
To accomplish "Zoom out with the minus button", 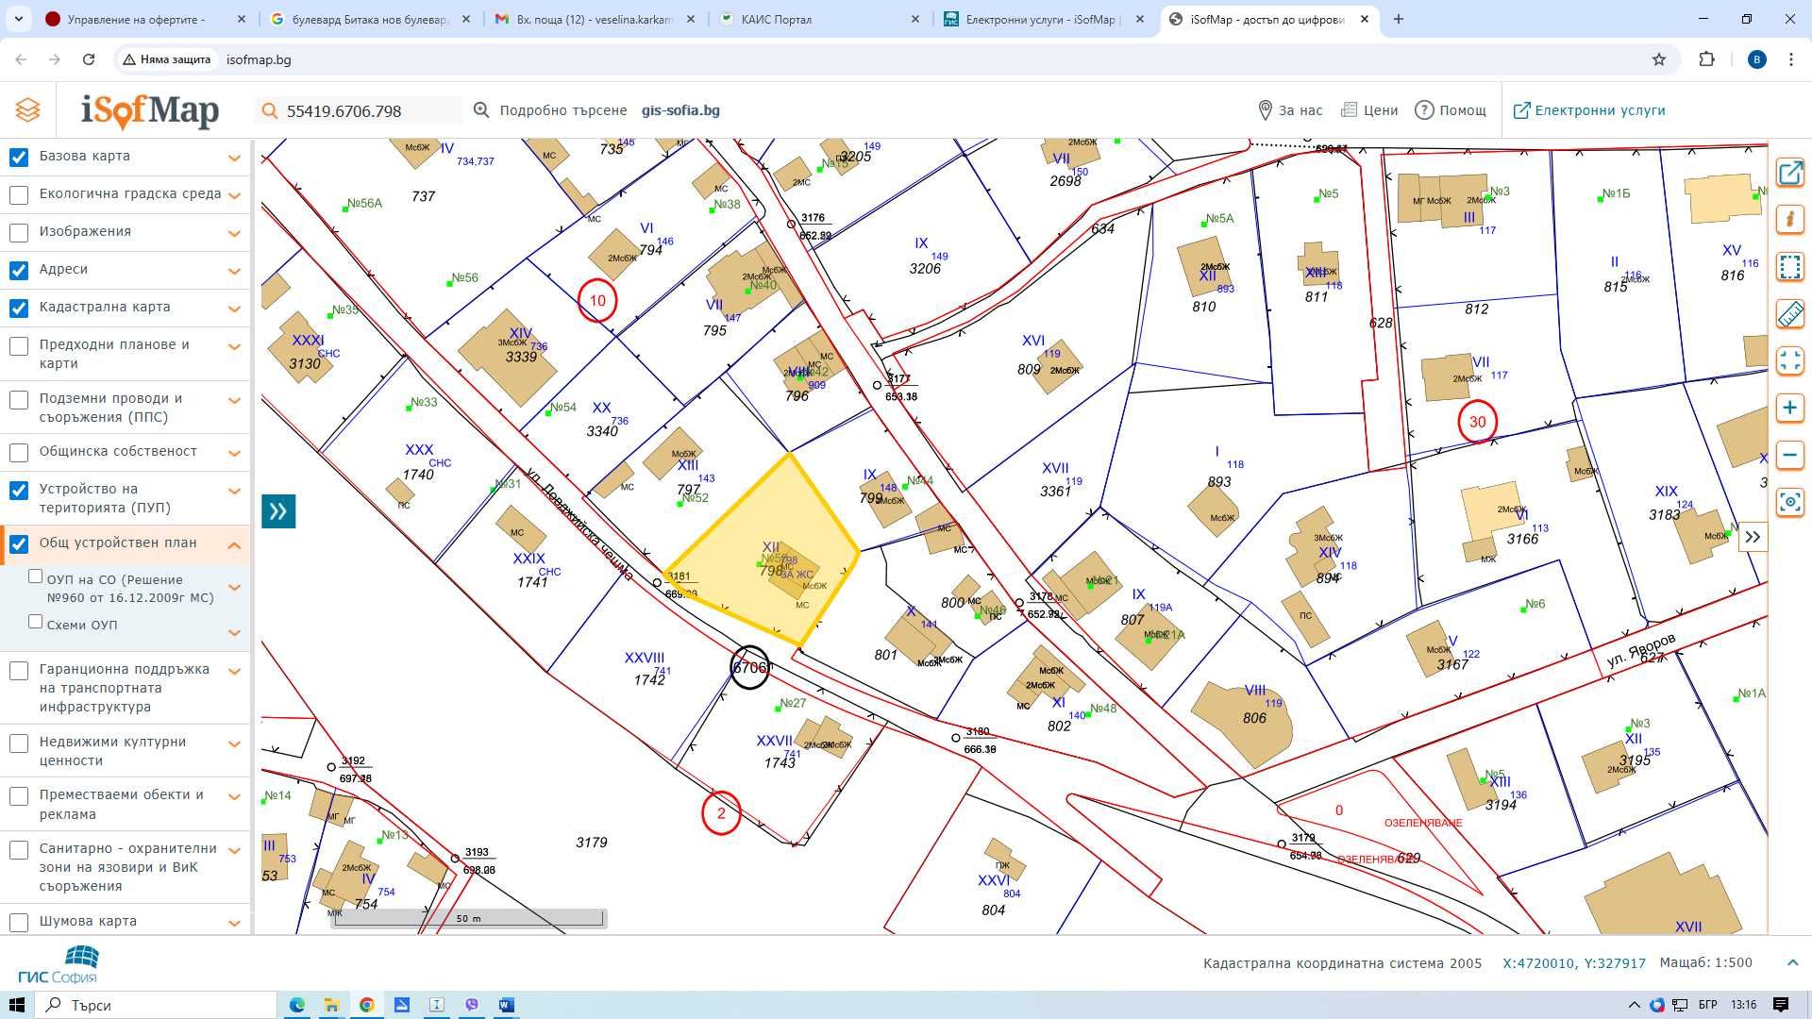I will (x=1790, y=456).
